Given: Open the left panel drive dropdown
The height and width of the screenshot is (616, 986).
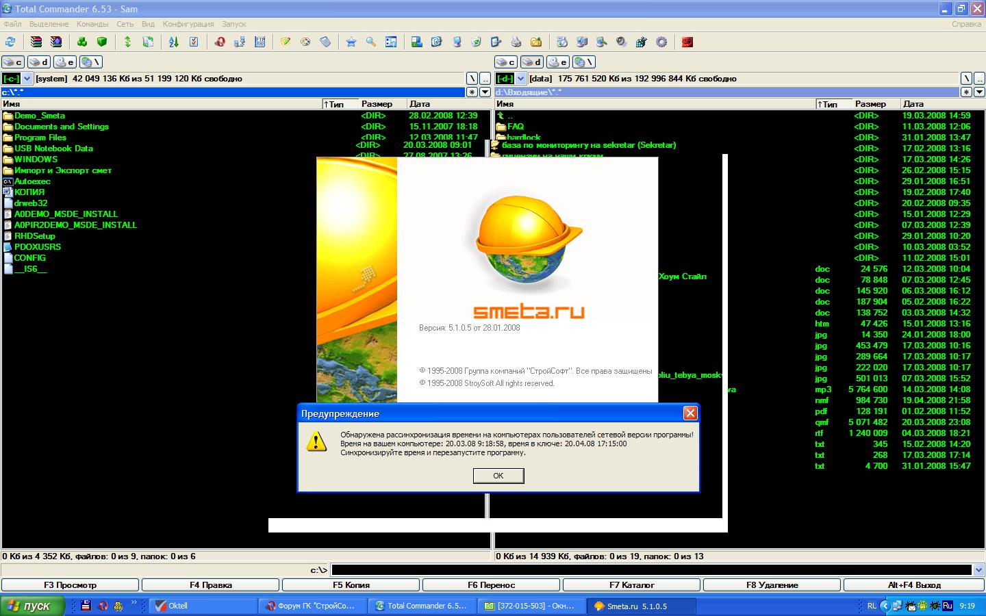Looking at the screenshot, I should tap(27, 79).
